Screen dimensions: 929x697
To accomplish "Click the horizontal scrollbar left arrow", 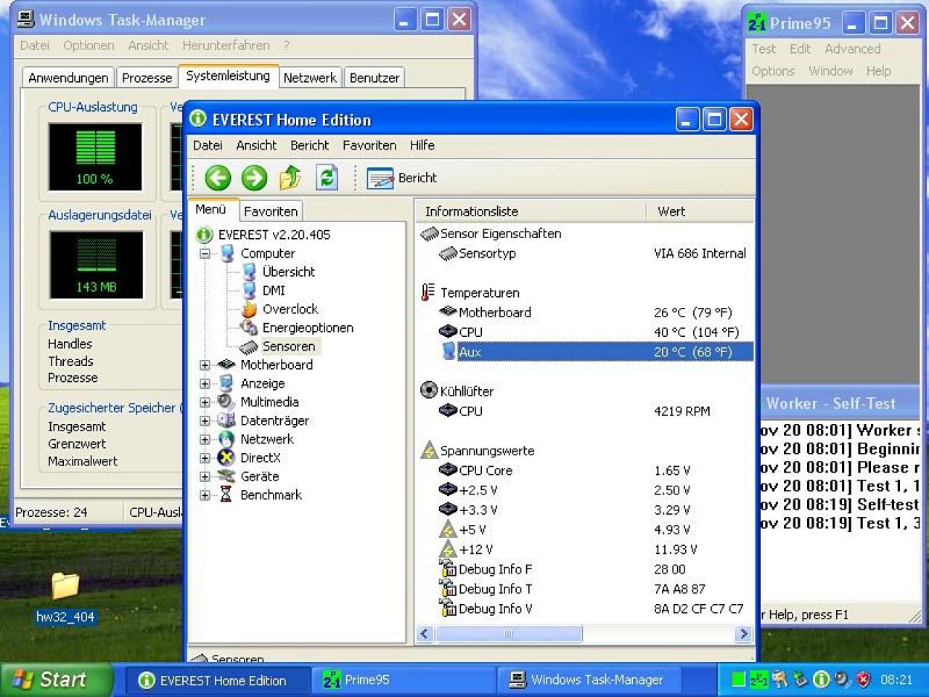I will point(425,634).
